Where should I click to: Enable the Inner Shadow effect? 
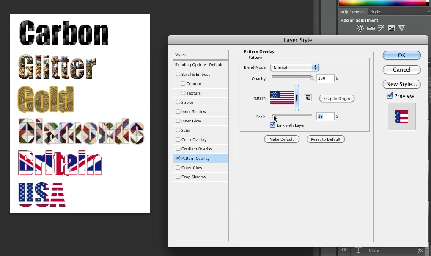178,111
